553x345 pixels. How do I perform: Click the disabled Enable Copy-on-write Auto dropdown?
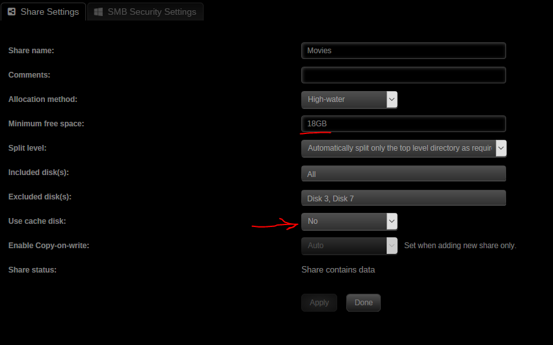click(349, 246)
